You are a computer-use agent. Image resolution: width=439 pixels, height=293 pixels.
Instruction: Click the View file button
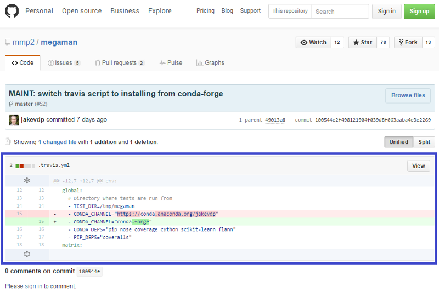(x=419, y=166)
